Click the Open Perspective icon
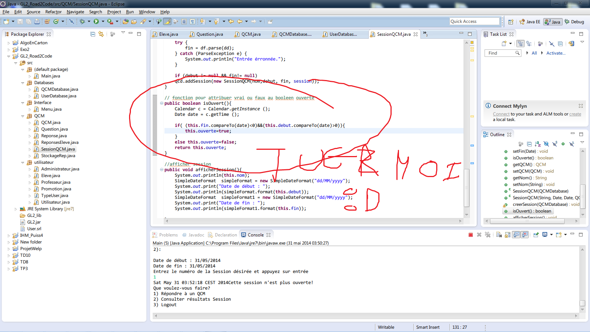This screenshot has width=590, height=332. [x=511, y=22]
